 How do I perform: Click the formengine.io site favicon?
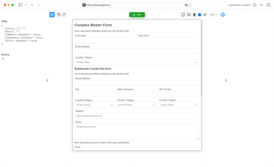tap(84, 5)
